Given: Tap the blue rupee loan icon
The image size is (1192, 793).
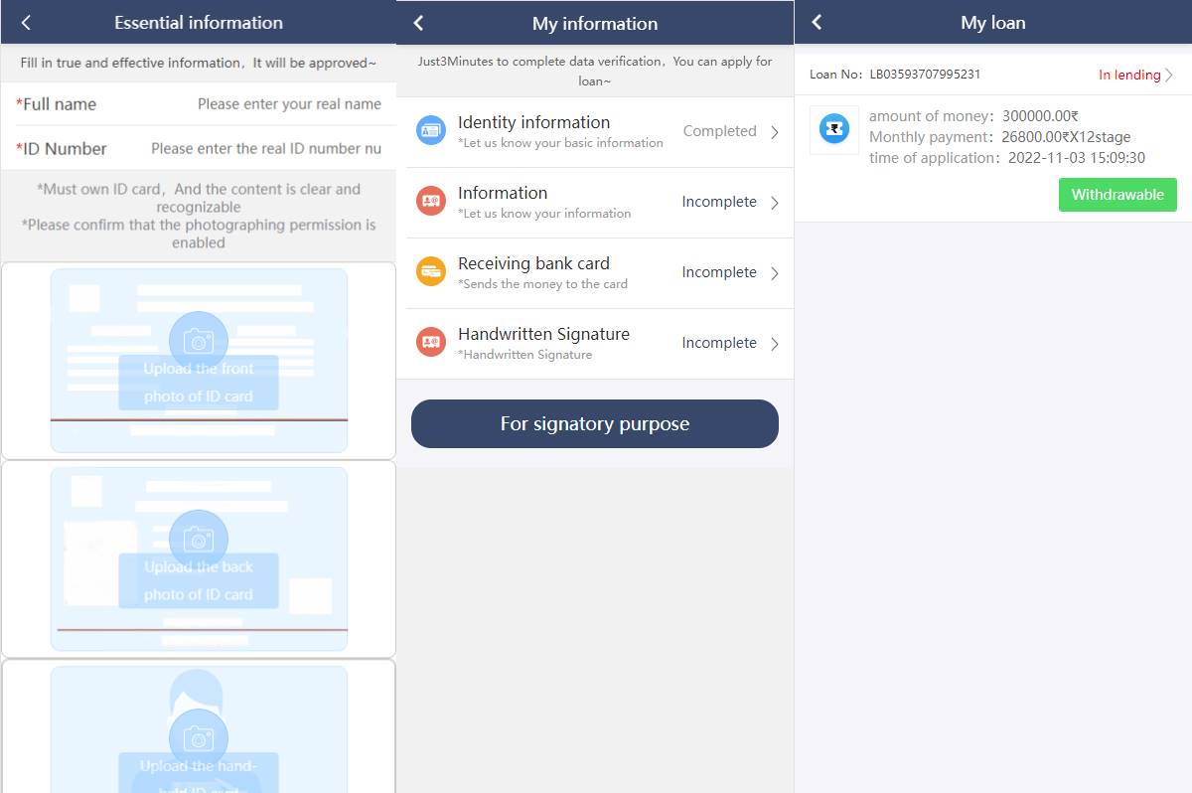Looking at the screenshot, I should (x=834, y=129).
